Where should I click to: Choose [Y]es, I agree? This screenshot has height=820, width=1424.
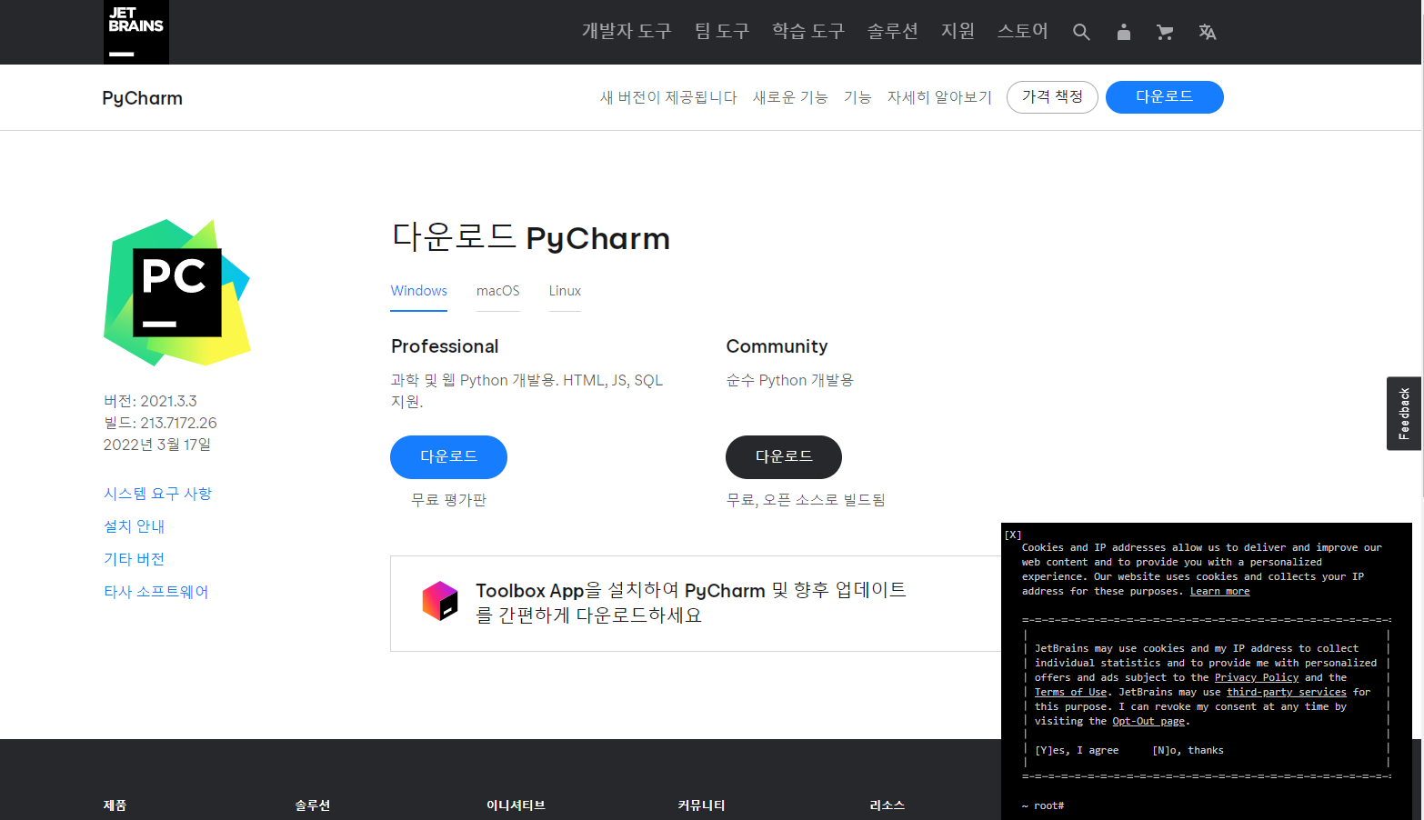(x=1077, y=751)
